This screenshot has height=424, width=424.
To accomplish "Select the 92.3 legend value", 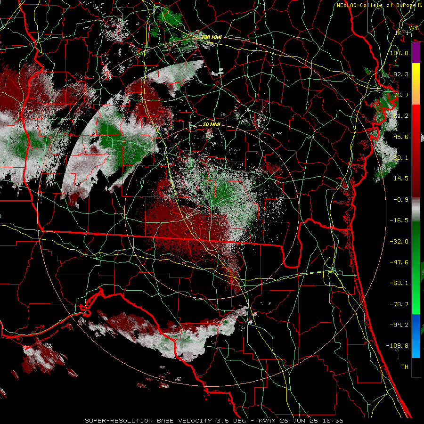I will pos(401,74).
